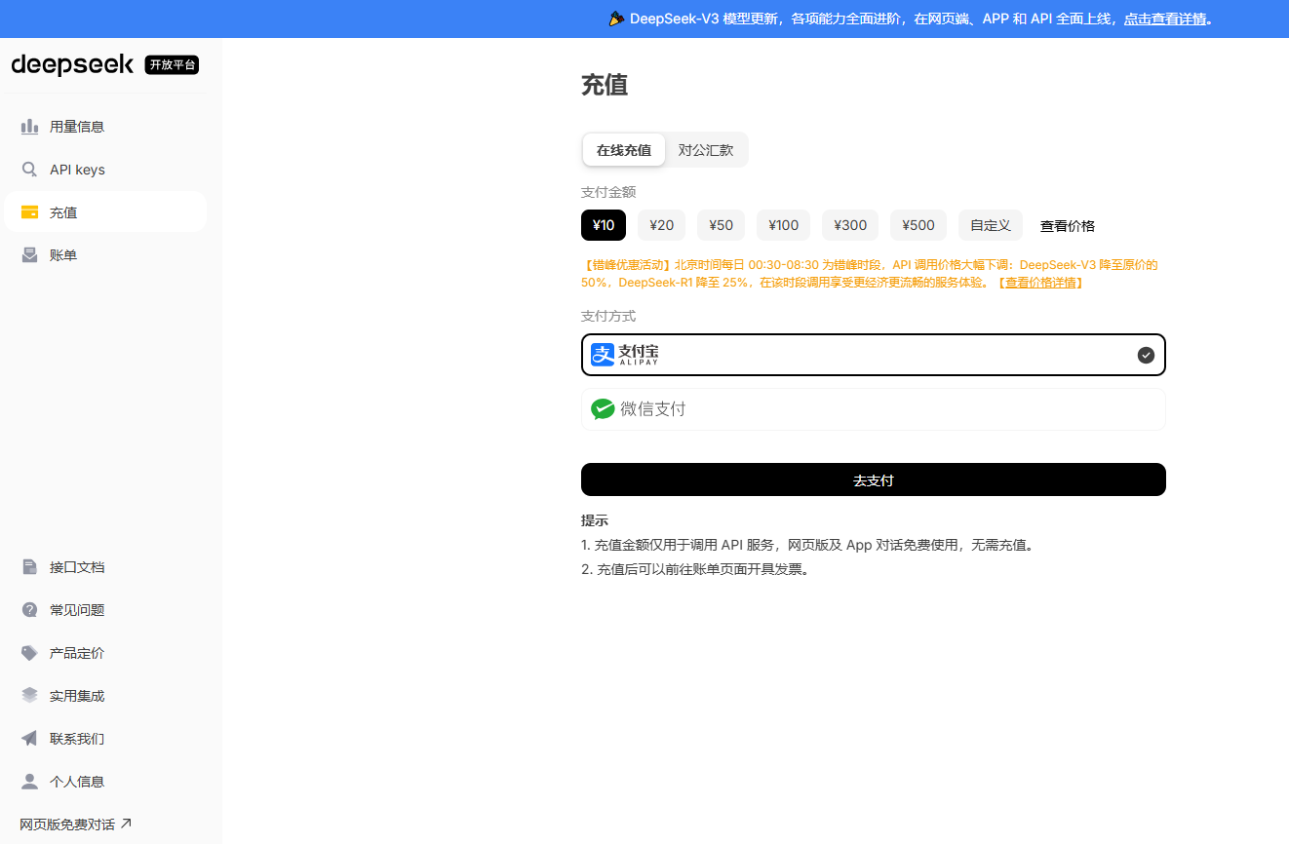Click the 联系我们 paper plane icon

29,739
